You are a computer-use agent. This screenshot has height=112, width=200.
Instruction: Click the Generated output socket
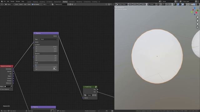tap(13, 69)
